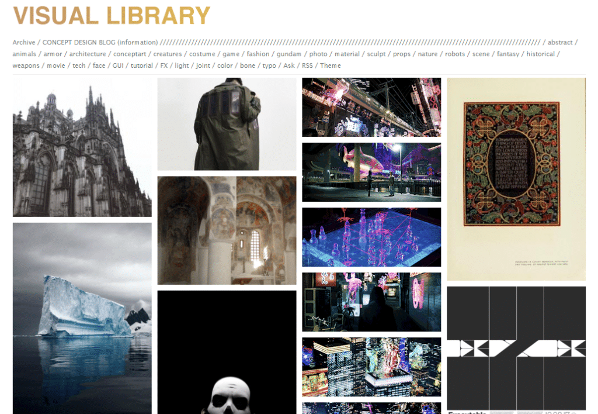Open the green coat fashion photo
The image size is (598, 414).
(x=227, y=124)
